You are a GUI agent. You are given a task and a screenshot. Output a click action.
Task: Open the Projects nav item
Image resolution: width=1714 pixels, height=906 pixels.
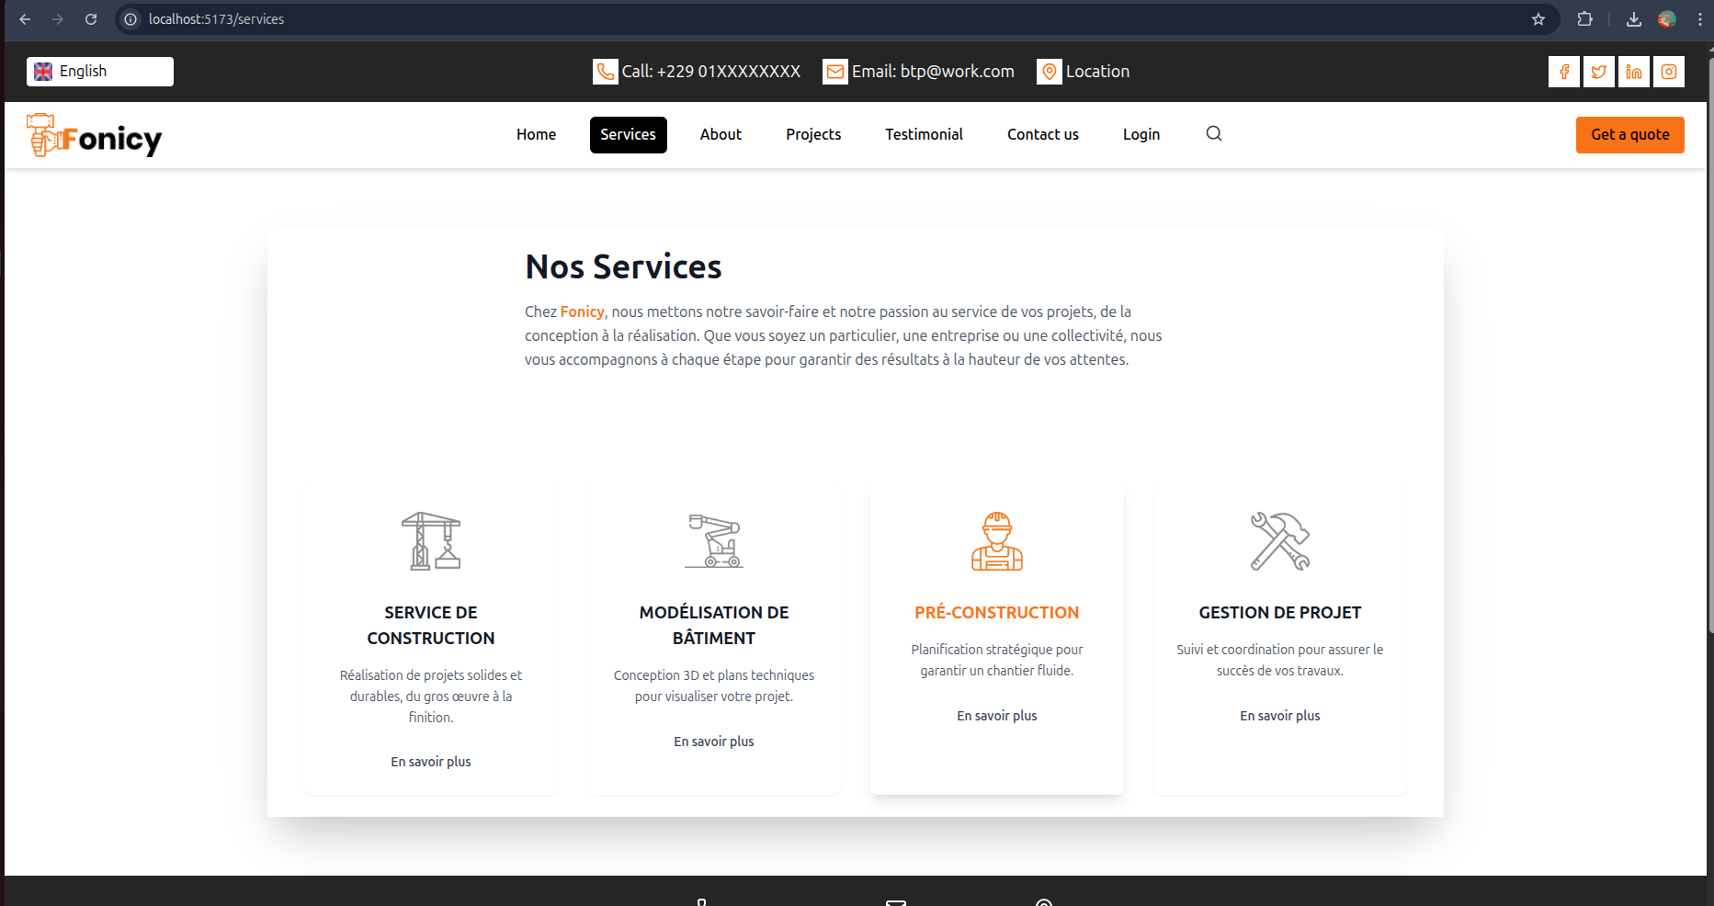[813, 135]
